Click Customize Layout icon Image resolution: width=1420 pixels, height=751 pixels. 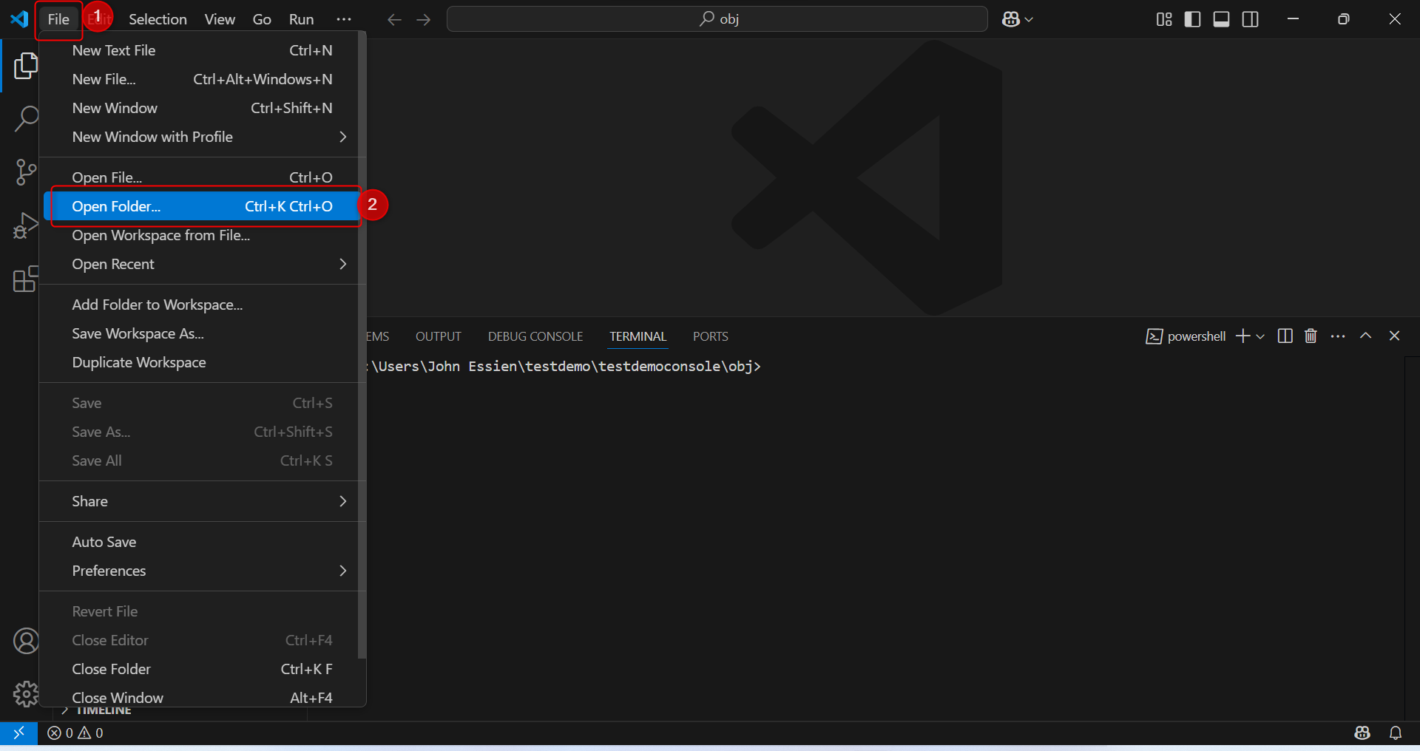pos(1164,19)
